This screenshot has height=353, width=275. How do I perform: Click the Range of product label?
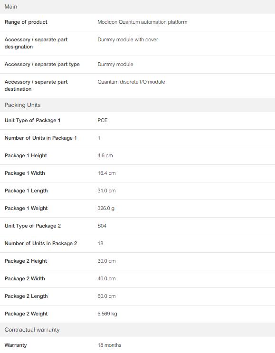[x=26, y=22]
